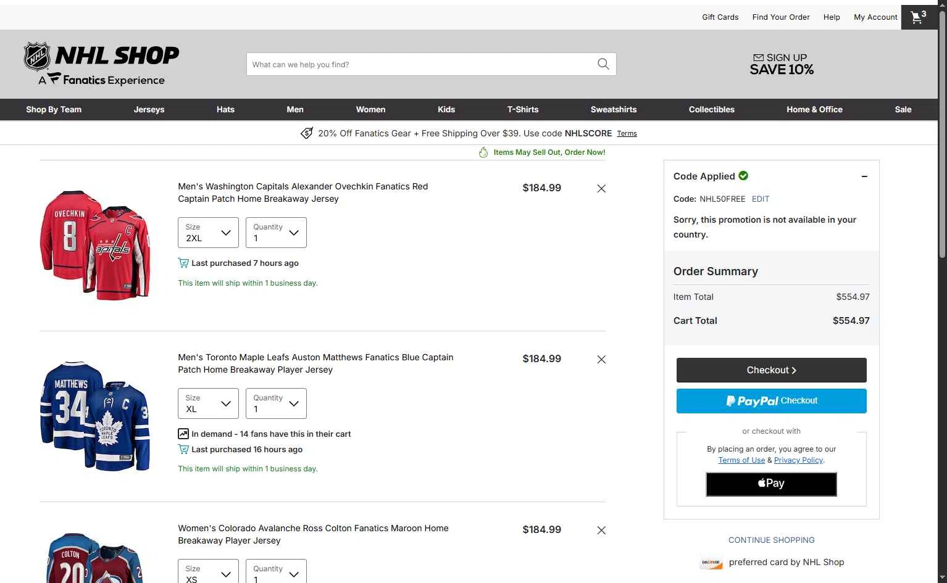This screenshot has width=947, height=583.
Task: Click the Cart Total $554.97 amount
Action: [x=851, y=321]
